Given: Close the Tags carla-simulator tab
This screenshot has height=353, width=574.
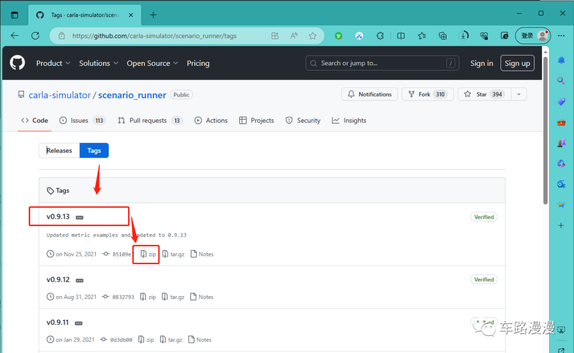Looking at the screenshot, I should [x=131, y=15].
